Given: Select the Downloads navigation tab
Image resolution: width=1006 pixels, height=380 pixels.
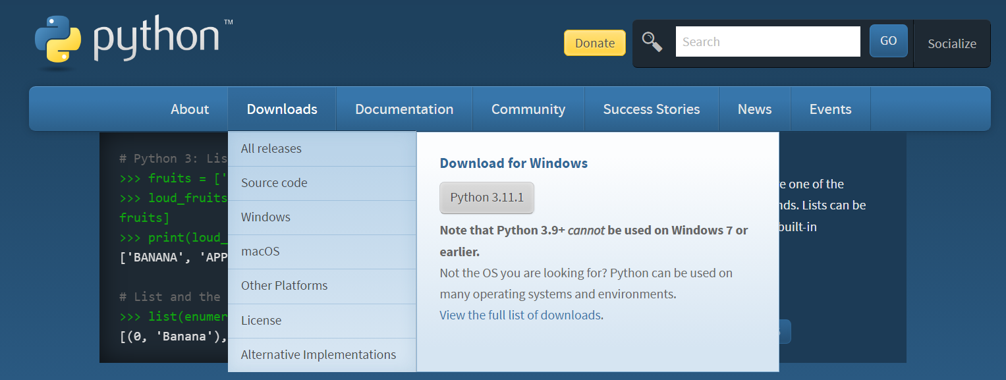Looking at the screenshot, I should (x=282, y=109).
